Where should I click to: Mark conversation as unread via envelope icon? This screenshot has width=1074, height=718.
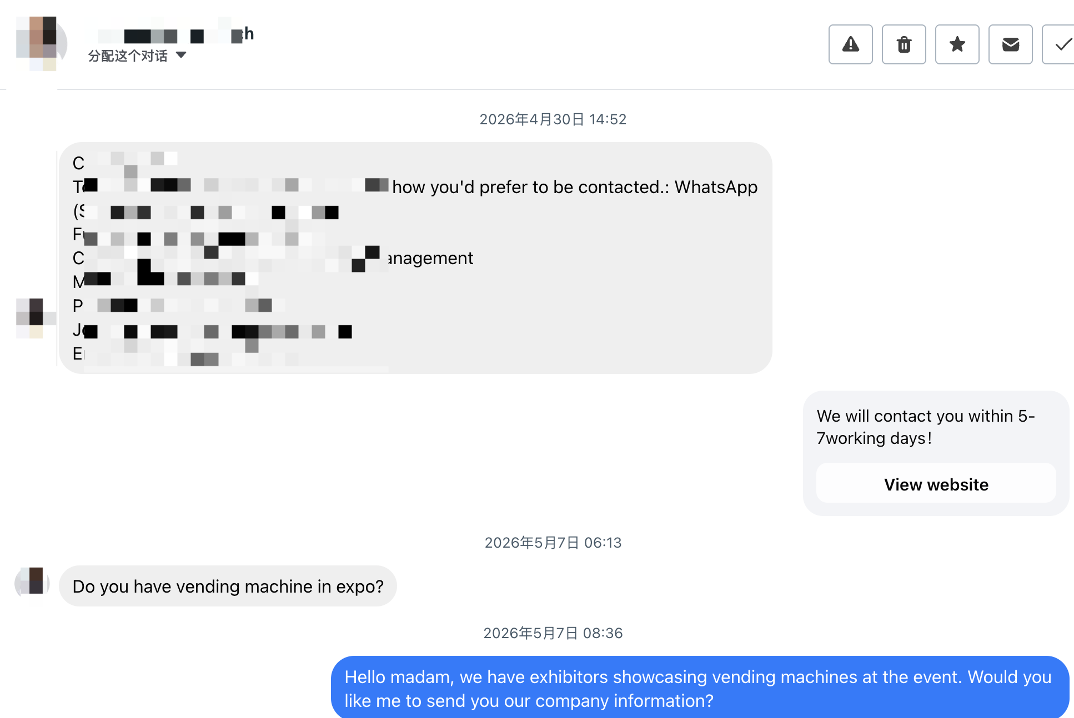tap(1010, 44)
